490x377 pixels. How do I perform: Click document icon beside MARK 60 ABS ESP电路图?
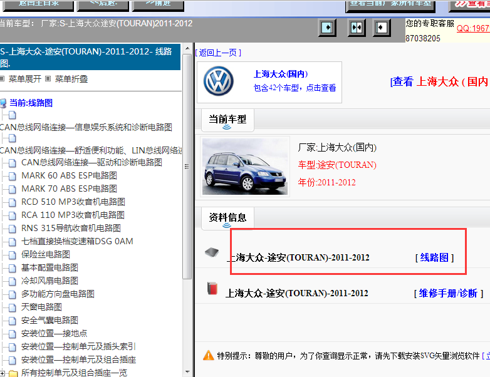point(12,176)
